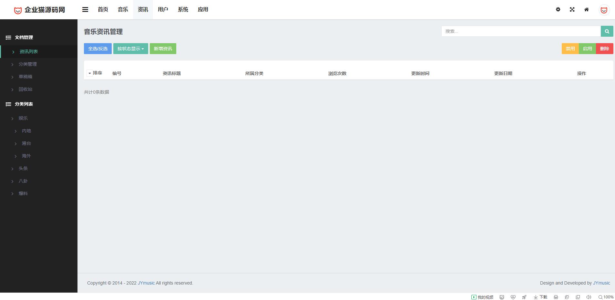Toggle the sidebar with the hamburger icon
This screenshot has height=300, width=615.
tap(85, 10)
